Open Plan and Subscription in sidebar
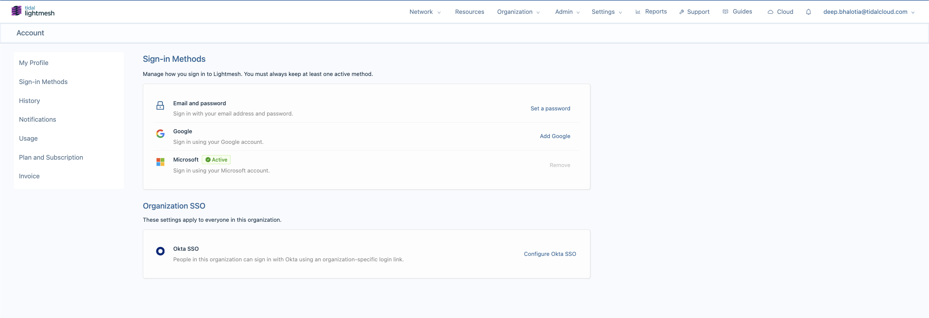 click(x=51, y=158)
